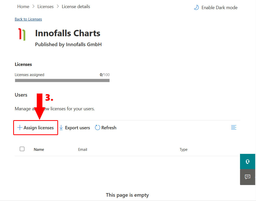Image resolution: width=256 pixels, height=201 pixels.
Task: Enable Dark mode
Action: 219,8
